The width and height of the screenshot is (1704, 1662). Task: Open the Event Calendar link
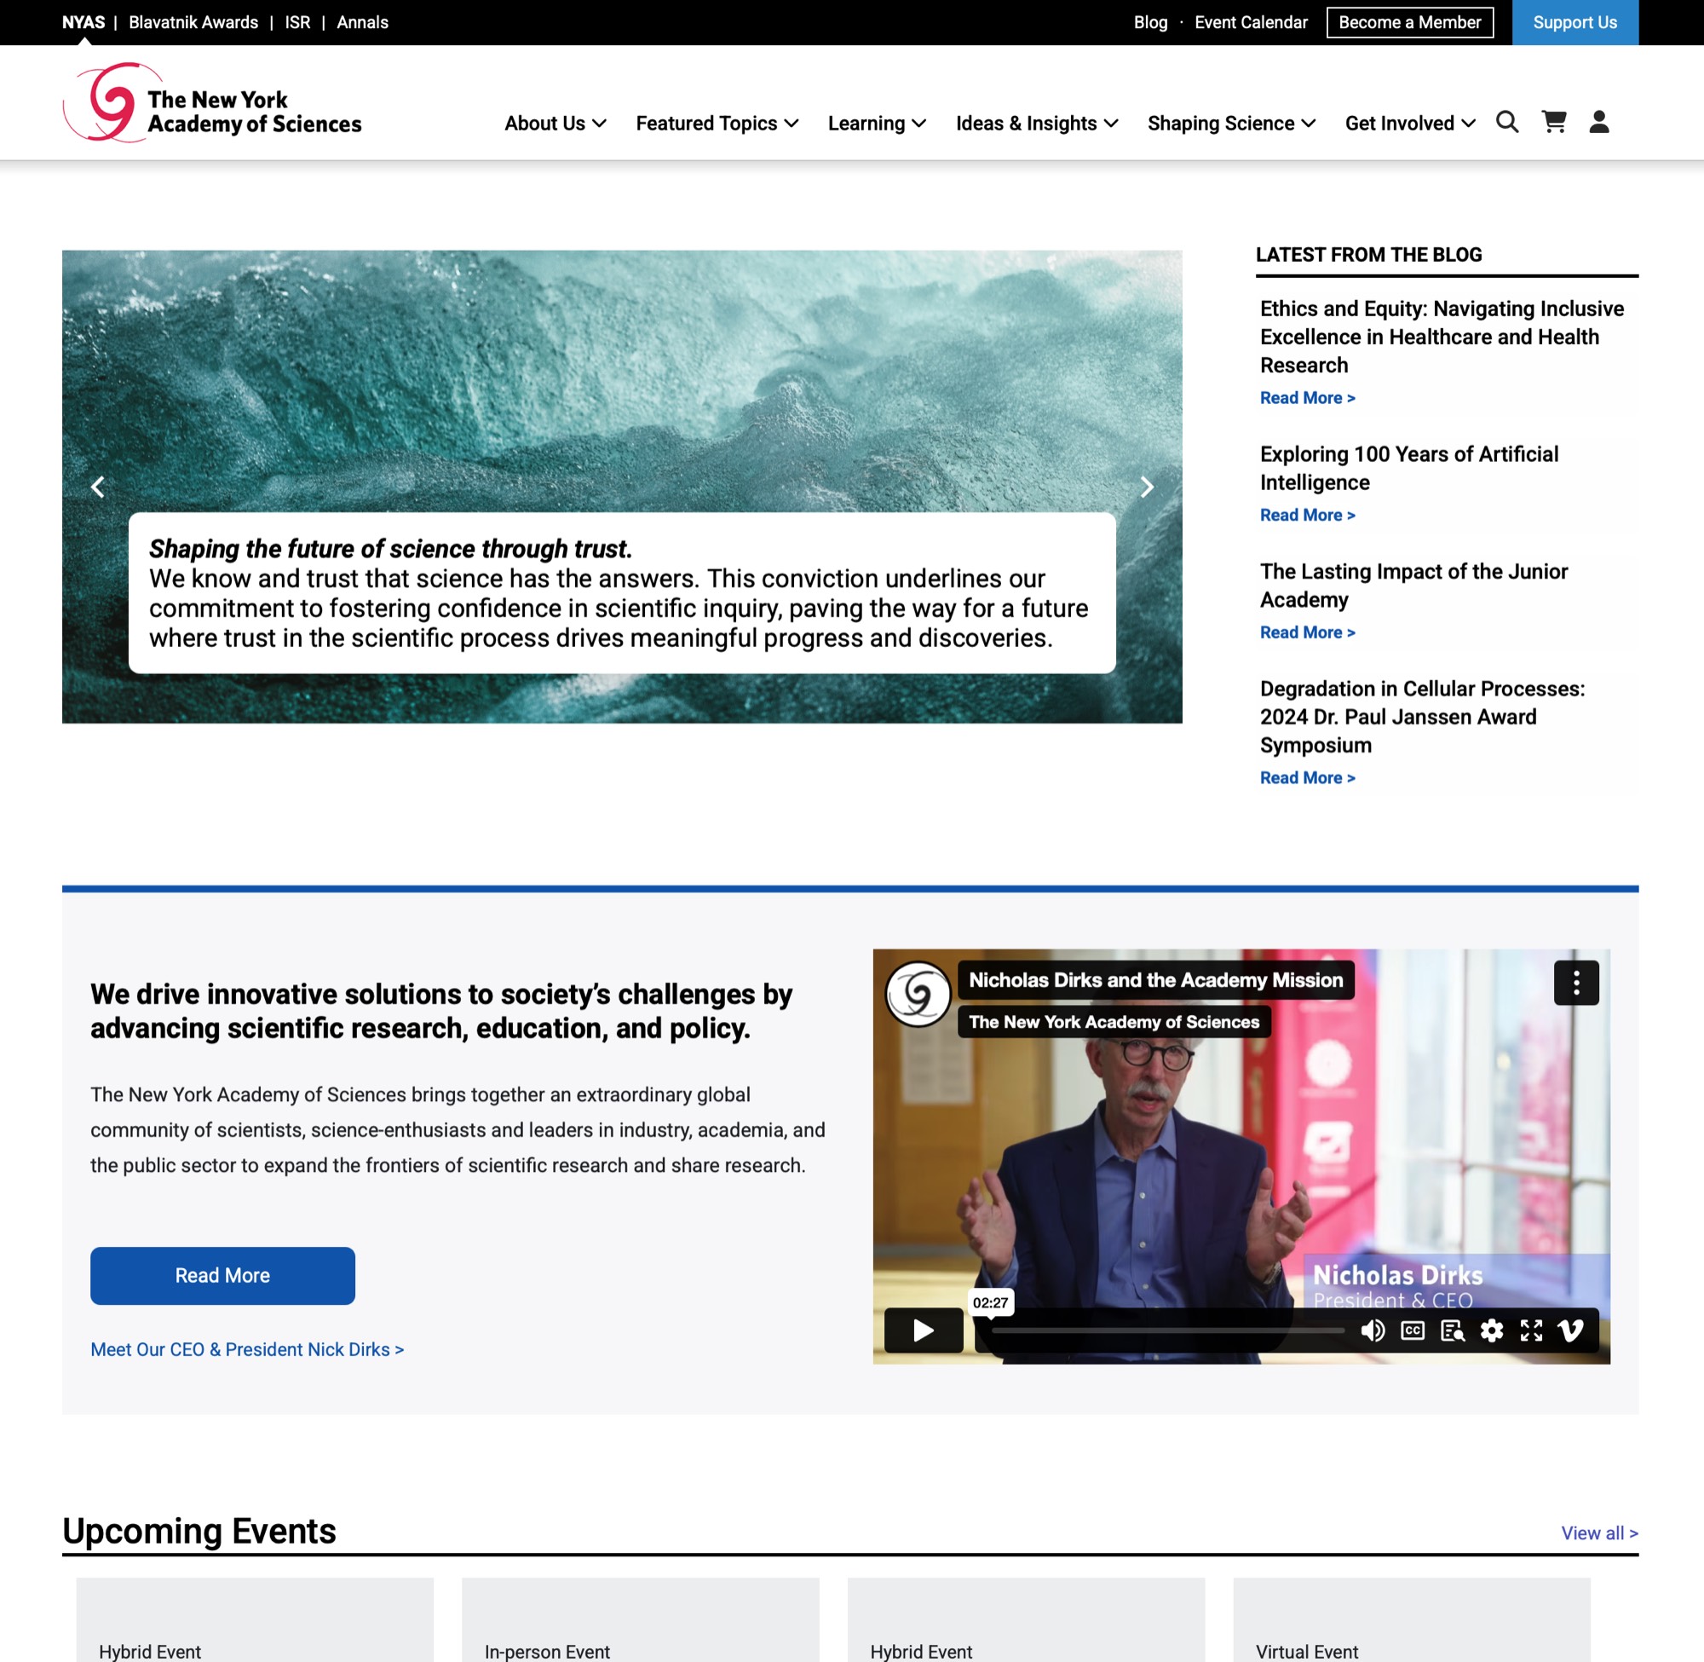click(x=1250, y=23)
